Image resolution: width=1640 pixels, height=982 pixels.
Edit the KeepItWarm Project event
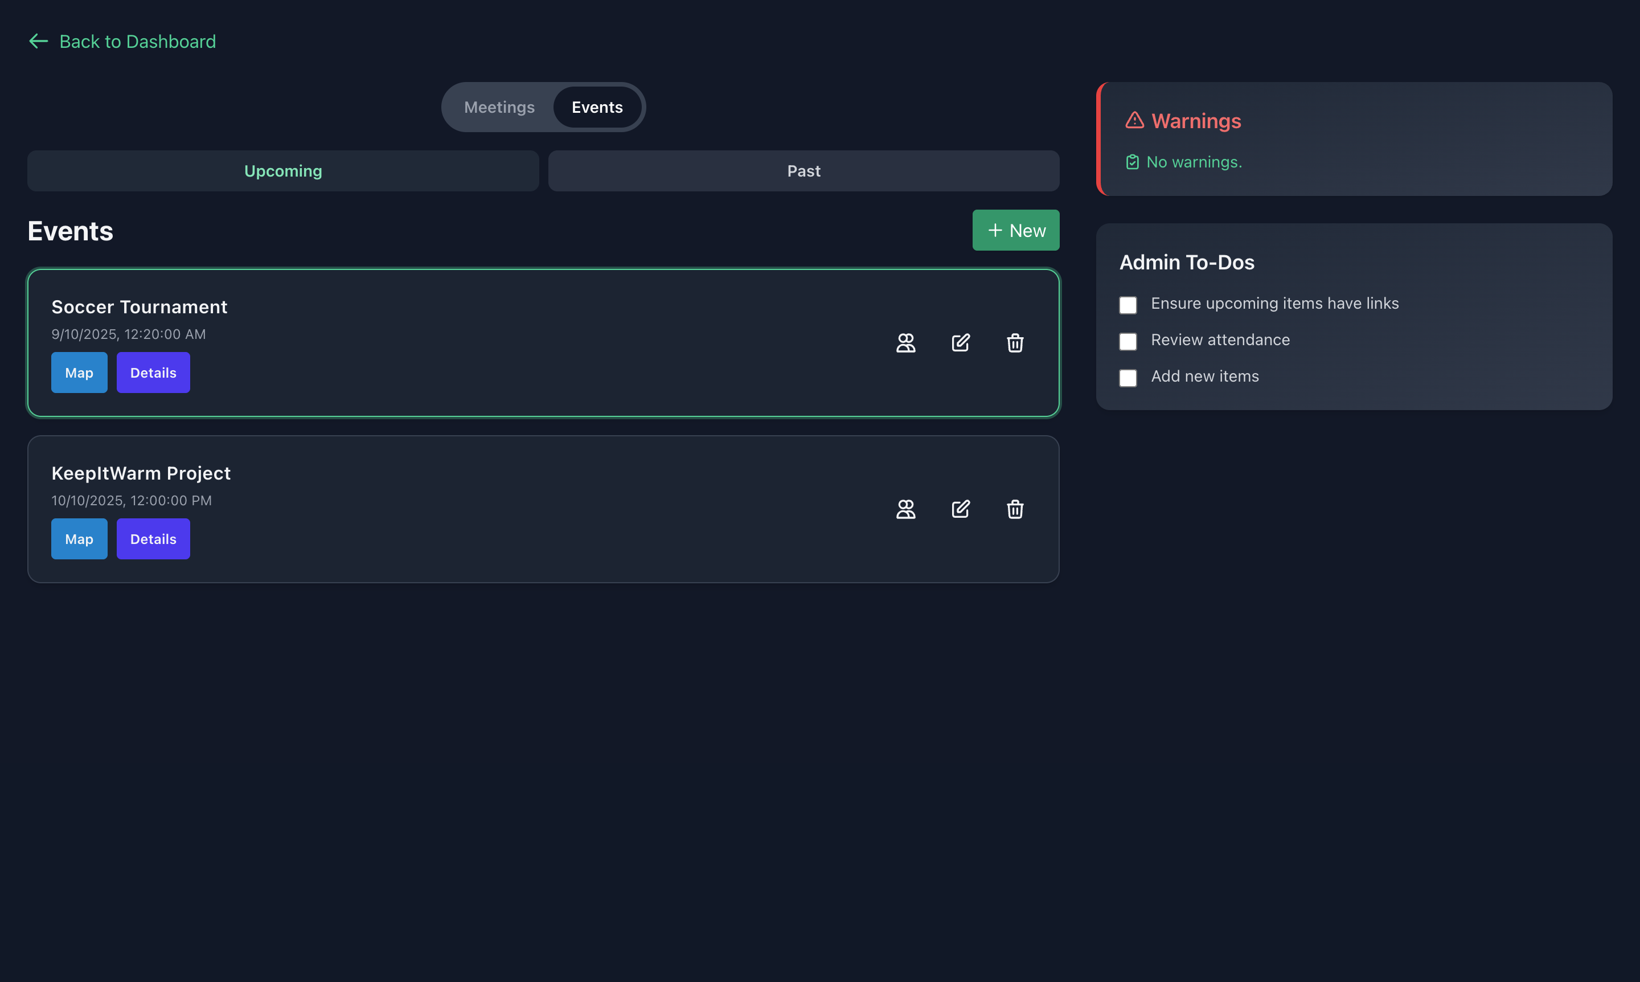coord(961,509)
